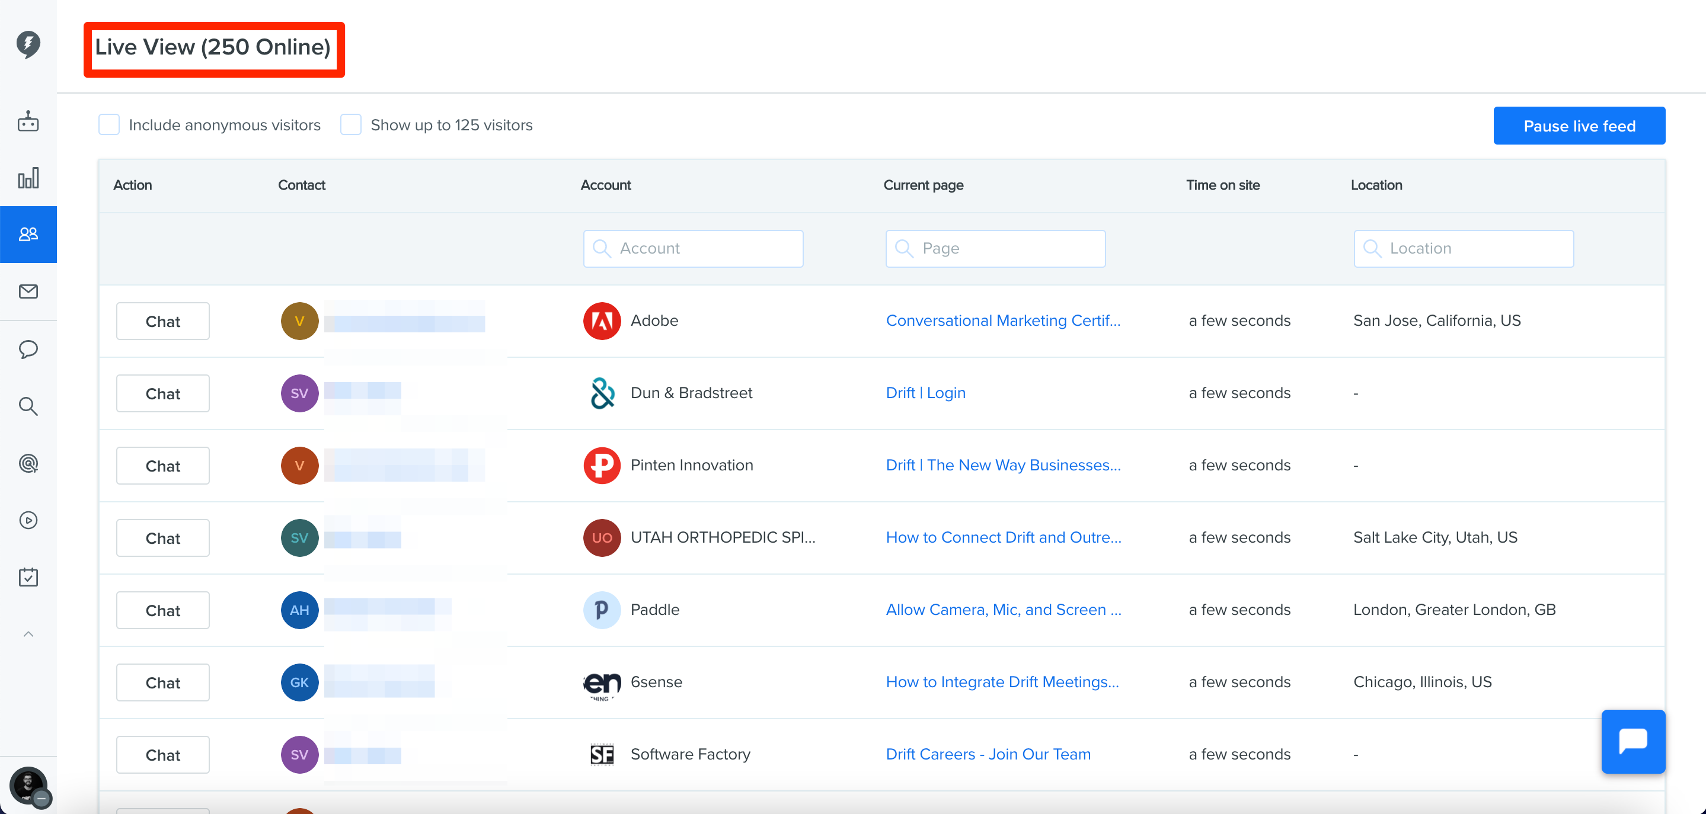1706x814 pixels.
Task: Click the search magnifier icon in the sidebar
Action: pos(28,406)
